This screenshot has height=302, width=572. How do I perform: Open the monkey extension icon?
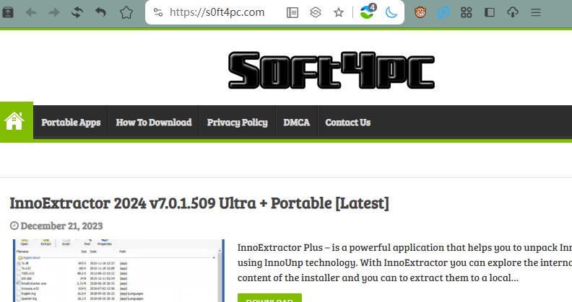[420, 13]
